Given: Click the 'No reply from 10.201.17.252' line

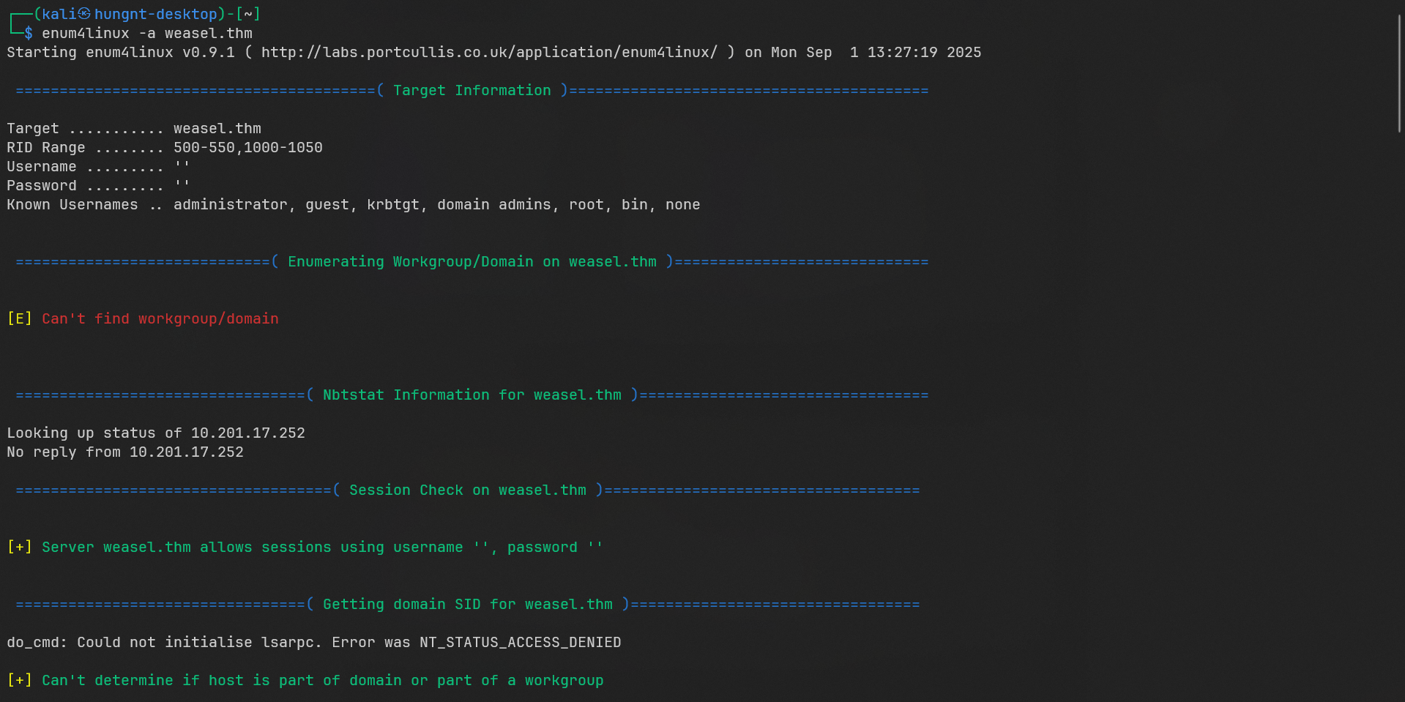Looking at the screenshot, I should coord(125,452).
